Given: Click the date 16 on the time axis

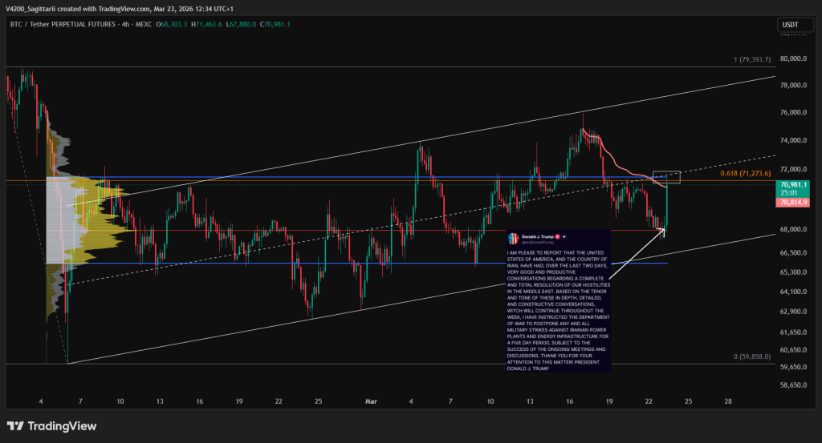Looking at the screenshot, I should coord(570,401).
